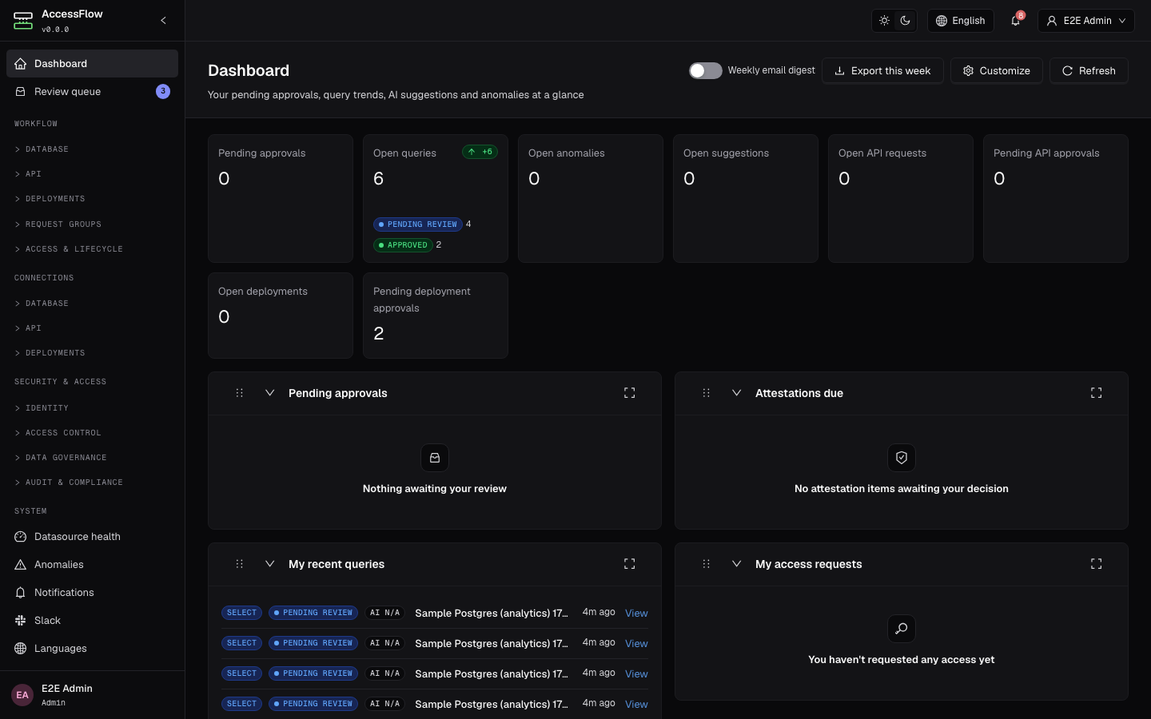The height and width of the screenshot is (719, 1151).
Task: Go to Dashboard in sidebar
Action: pyautogui.click(x=92, y=64)
